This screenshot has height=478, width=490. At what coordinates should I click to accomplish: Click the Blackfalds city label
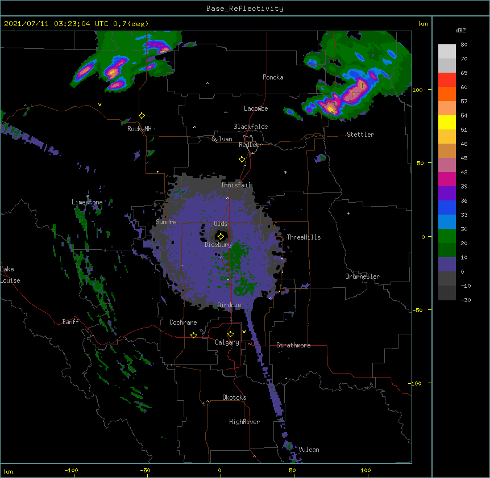pos(251,127)
